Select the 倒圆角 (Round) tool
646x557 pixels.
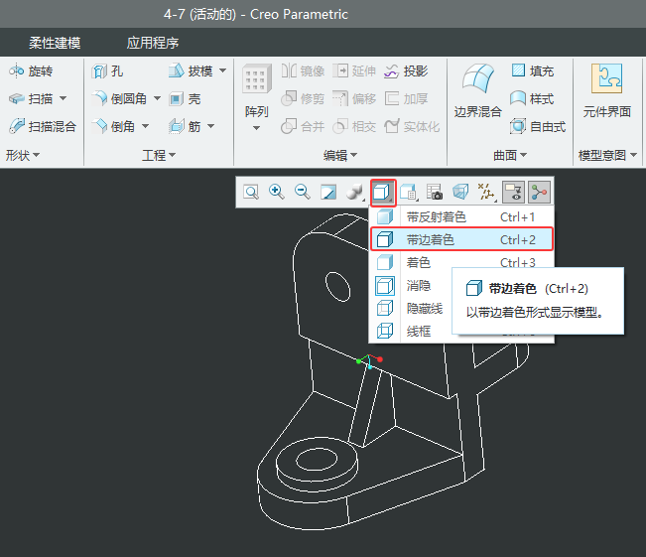[119, 98]
